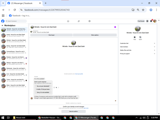Open Chrome's three-dot menu
The image size is (160, 120).
[x=156, y=10]
